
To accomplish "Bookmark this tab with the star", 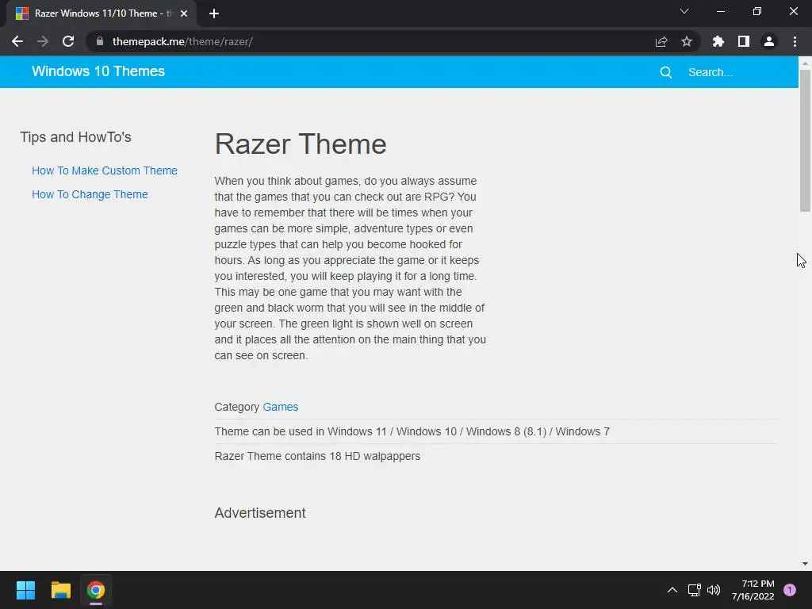I will [687, 41].
